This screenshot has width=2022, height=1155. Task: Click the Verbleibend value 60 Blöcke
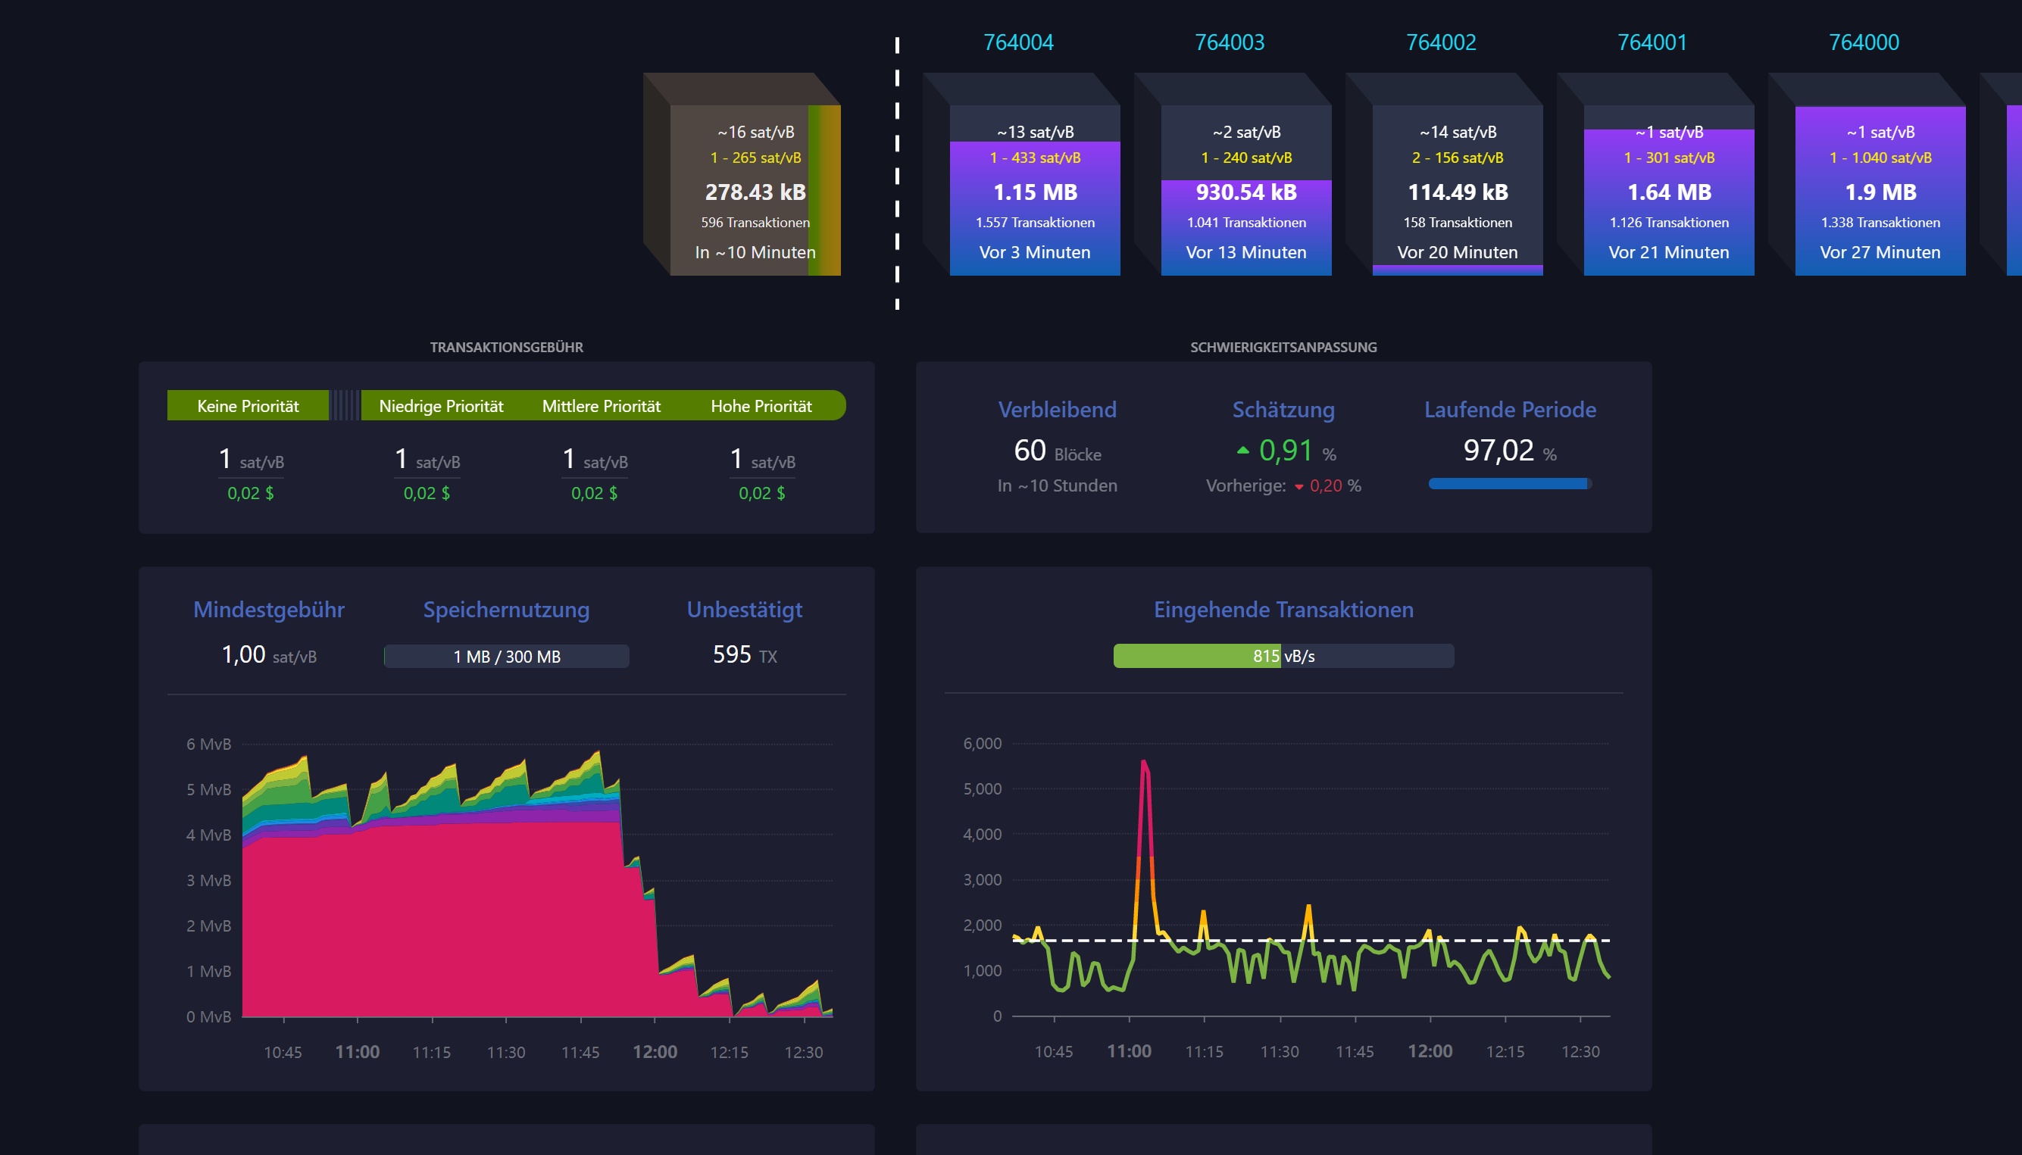(1058, 451)
